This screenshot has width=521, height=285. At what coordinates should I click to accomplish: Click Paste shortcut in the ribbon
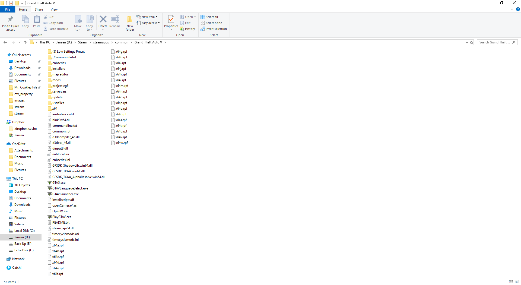[56, 29]
